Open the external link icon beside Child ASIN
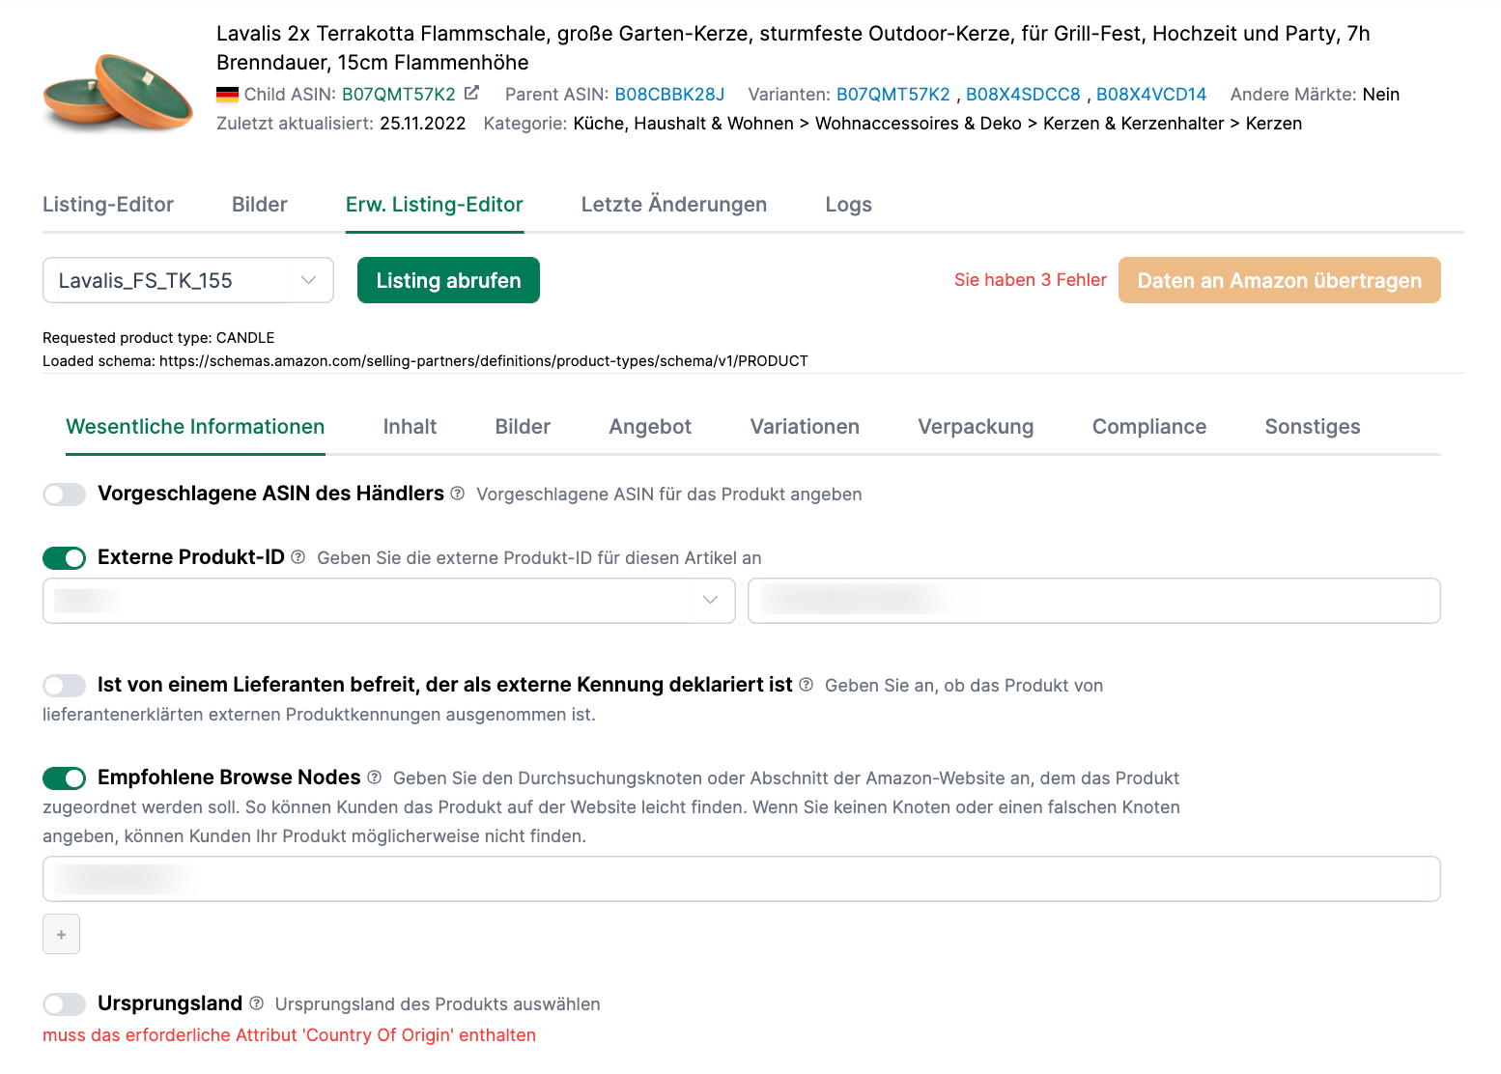The image size is (1501, 1074). pyautogui.click(x=471, y=93)
